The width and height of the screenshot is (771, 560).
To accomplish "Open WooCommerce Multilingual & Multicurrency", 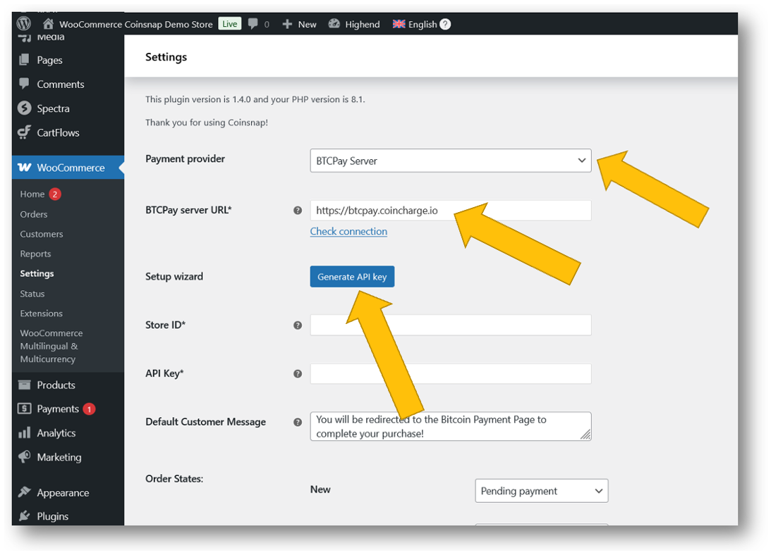I will 51,346.
